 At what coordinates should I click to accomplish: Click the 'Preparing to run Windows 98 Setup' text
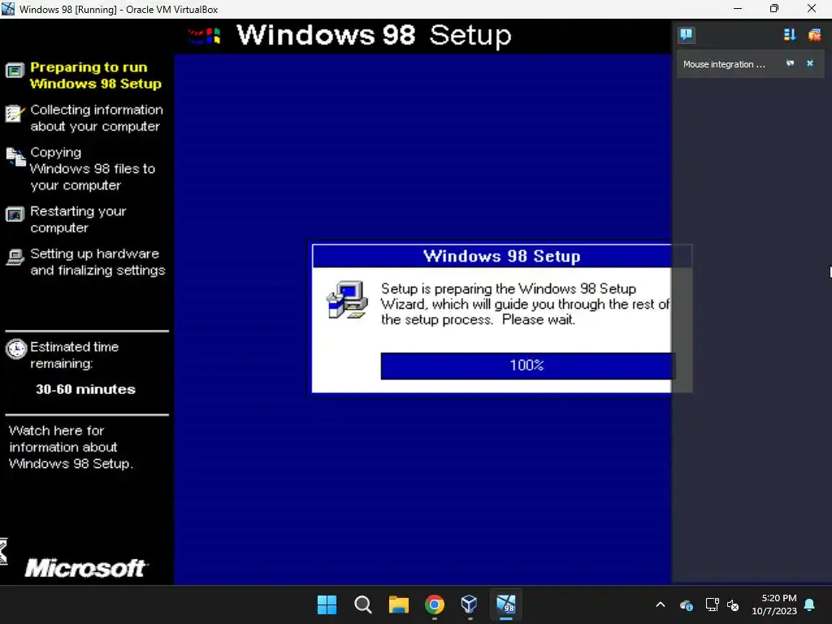pyautogui.click(x=96, y=76)
